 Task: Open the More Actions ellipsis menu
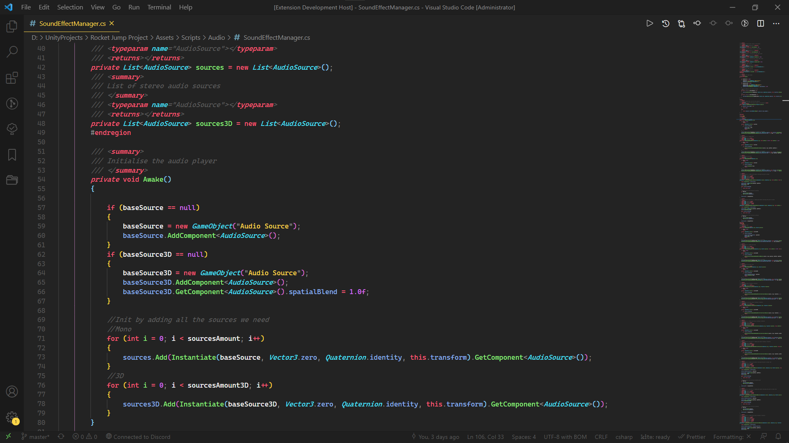[x=776, y=23]
